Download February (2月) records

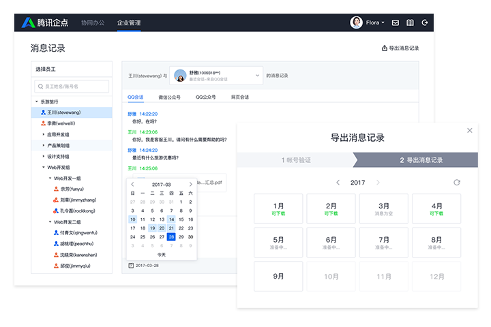pyautogui.click(x=331, y=208)
